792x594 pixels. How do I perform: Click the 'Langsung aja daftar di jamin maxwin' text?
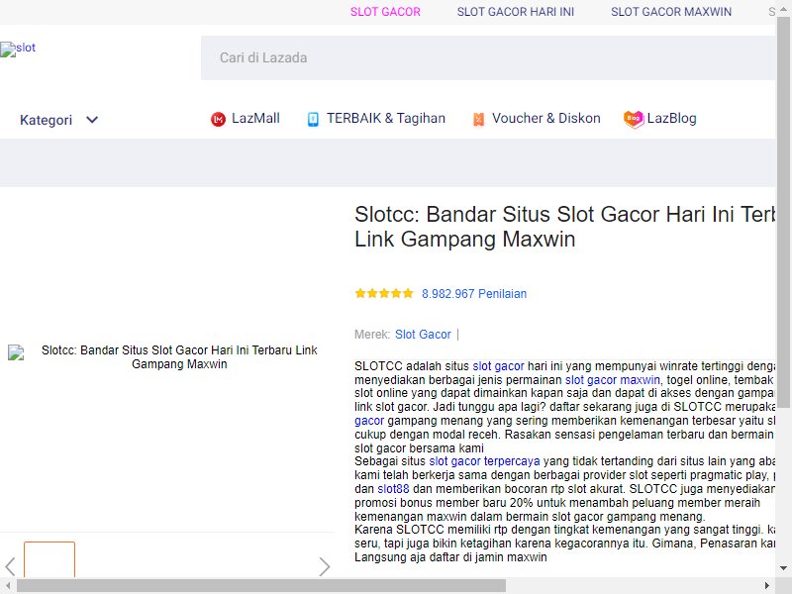coord(450,557)
